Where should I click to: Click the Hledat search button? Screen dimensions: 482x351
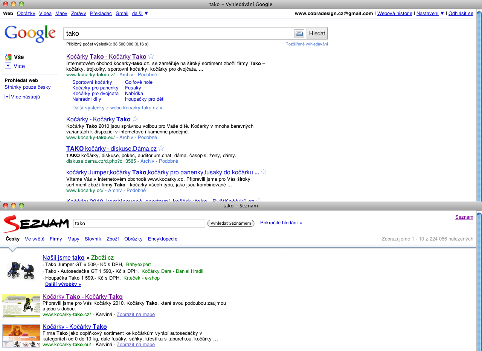coord(317,33)
